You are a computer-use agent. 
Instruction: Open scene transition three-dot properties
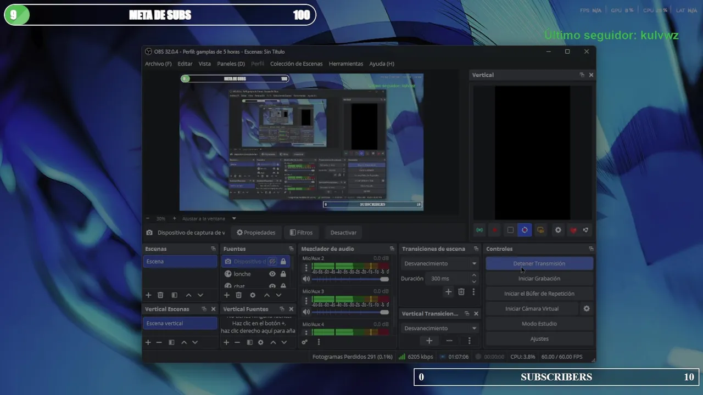(473, 292)
